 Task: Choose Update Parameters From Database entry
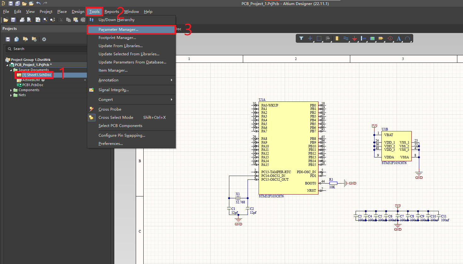pos(131,62)
